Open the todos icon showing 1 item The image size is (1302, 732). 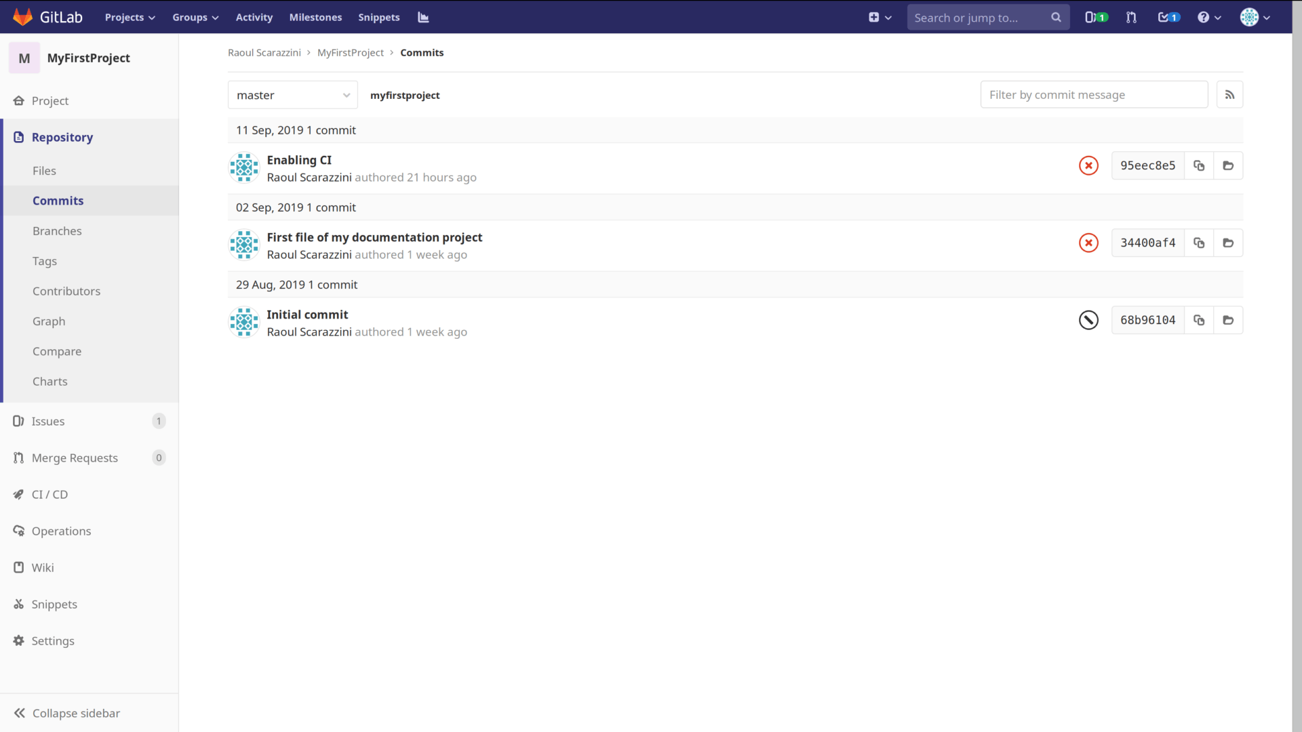(x=1168, y=17)
